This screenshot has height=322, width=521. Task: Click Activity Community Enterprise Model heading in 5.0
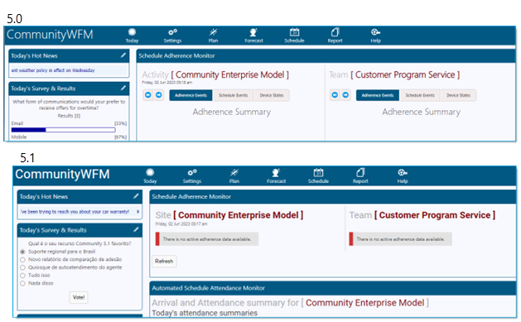pyautogui.click(x=215, y=74)
